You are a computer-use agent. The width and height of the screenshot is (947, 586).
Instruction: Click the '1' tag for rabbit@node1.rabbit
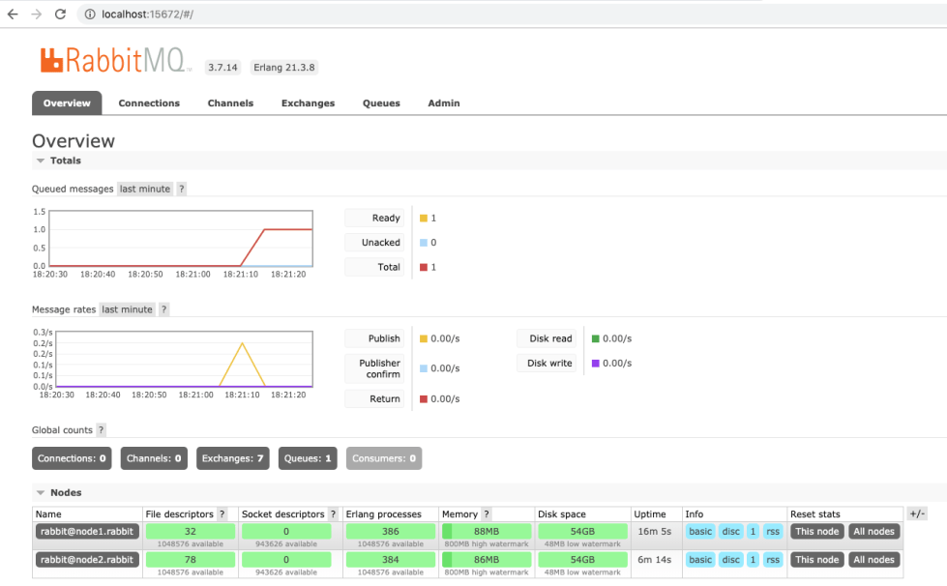click(753, 532)
